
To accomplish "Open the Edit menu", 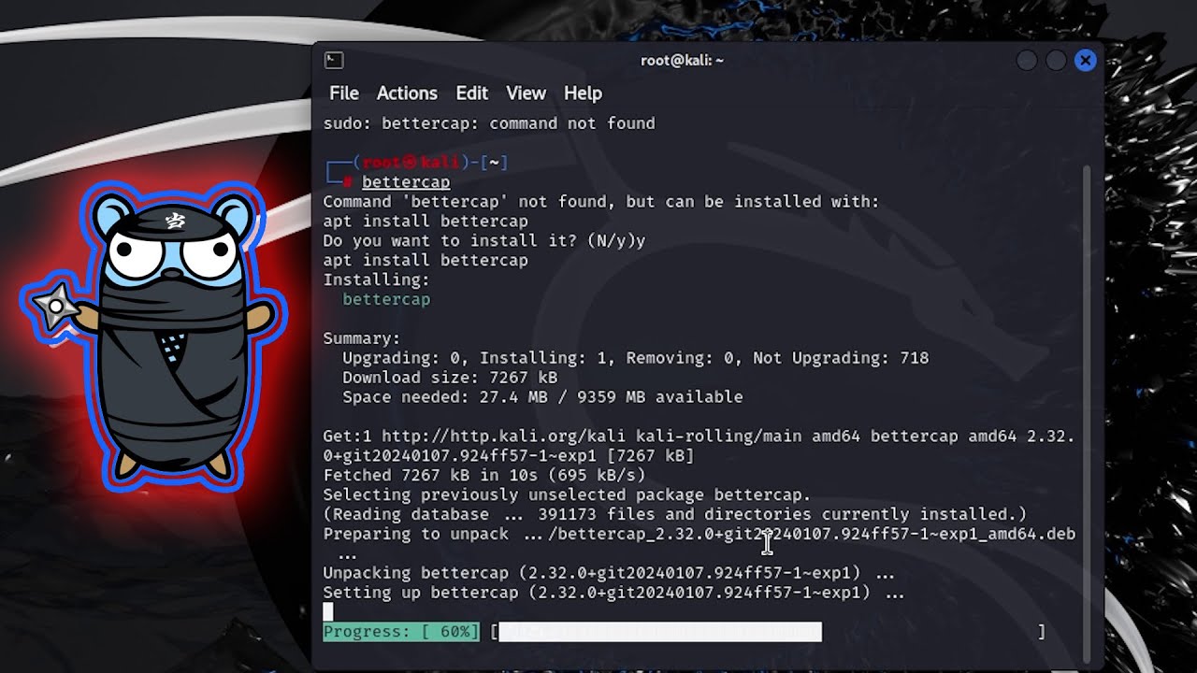I will pos(471,93).
